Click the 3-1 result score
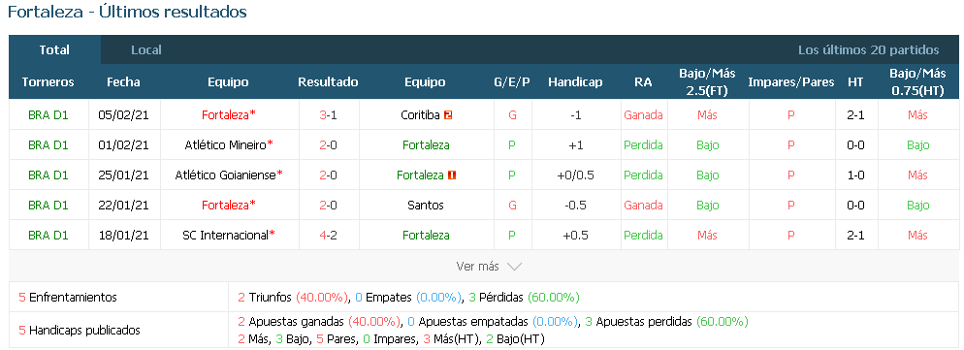Viewport: 964px width, 350px height. coord(329,115)
